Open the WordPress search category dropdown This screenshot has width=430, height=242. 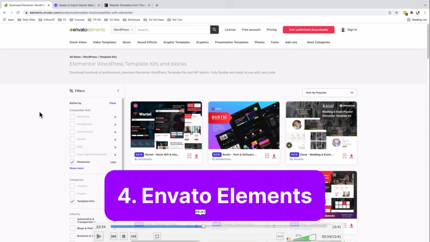pyautogui.click(x=123, y=30)
